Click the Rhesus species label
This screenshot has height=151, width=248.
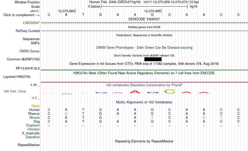pyautogui.click(x=34, y=114)
